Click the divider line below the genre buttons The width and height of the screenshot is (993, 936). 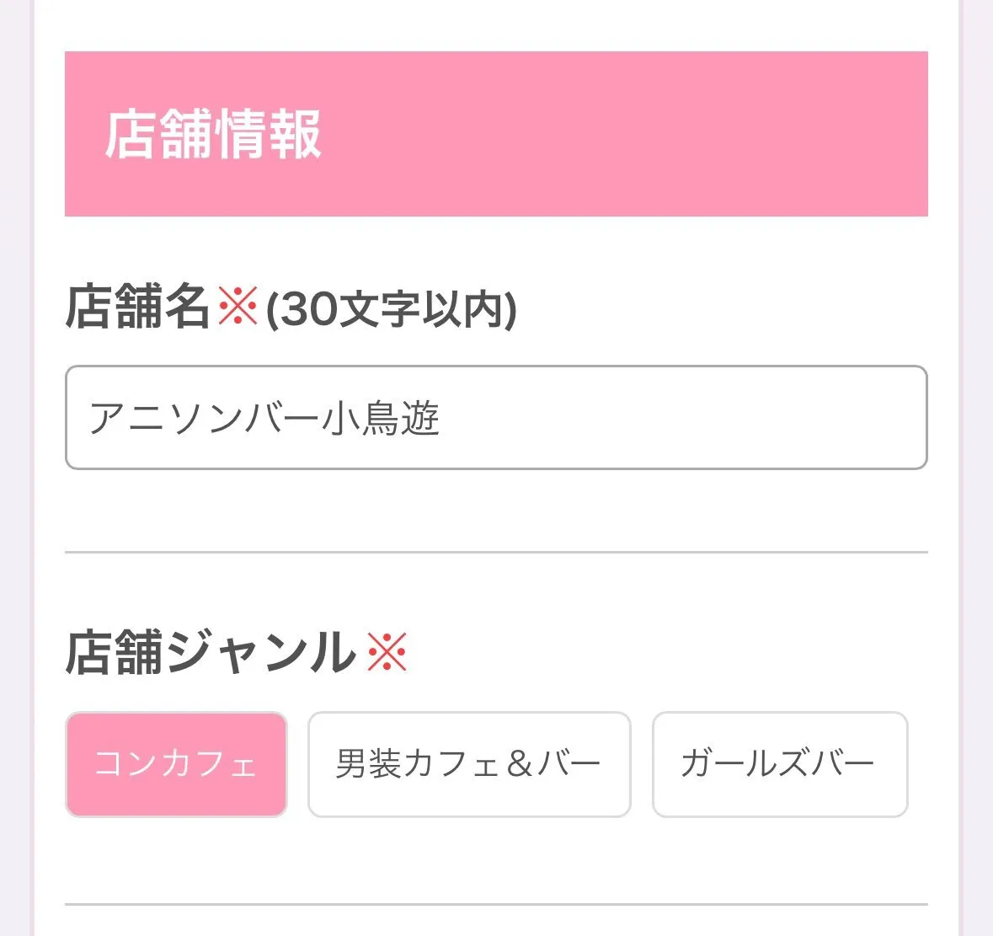click(497, 904)
